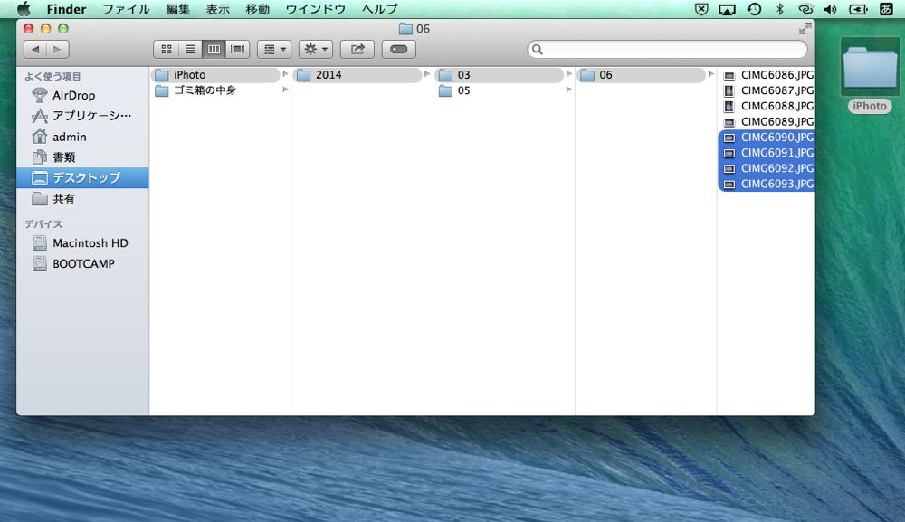
Task: Open the ウインドウ menu
Action: click(x=316, y=9)
